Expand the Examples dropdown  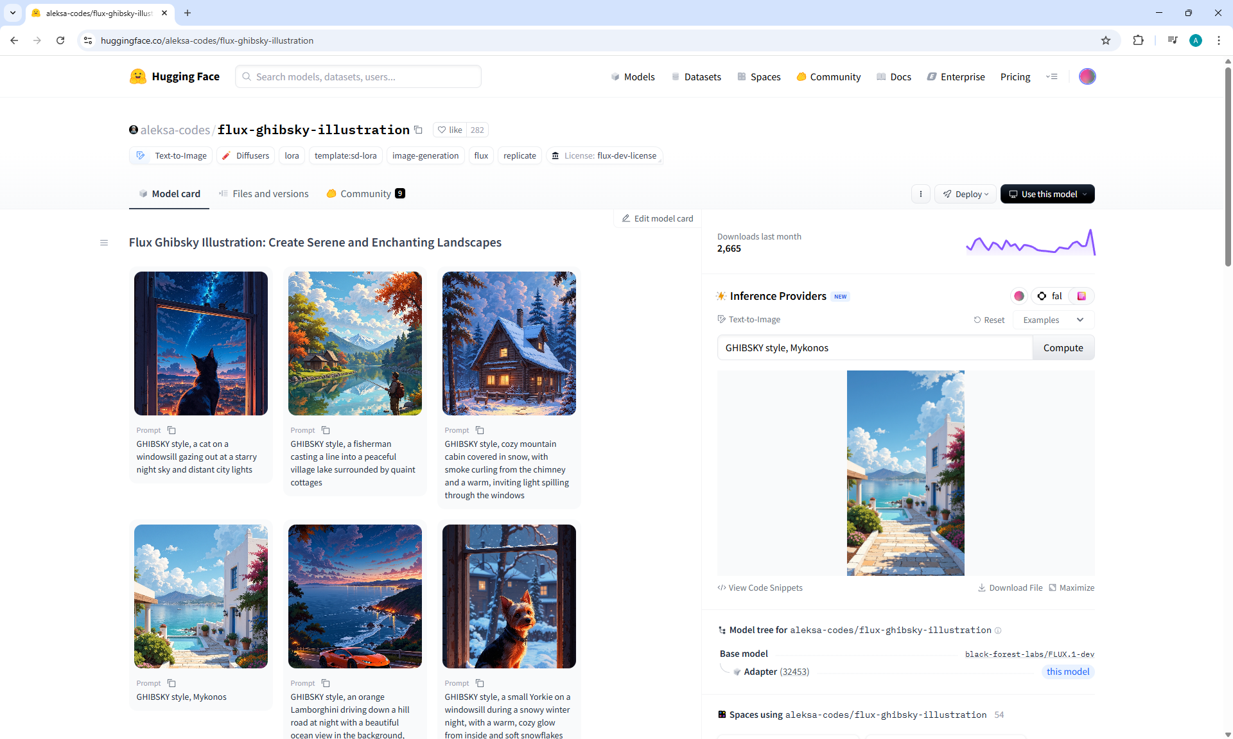click(1053, 320)
